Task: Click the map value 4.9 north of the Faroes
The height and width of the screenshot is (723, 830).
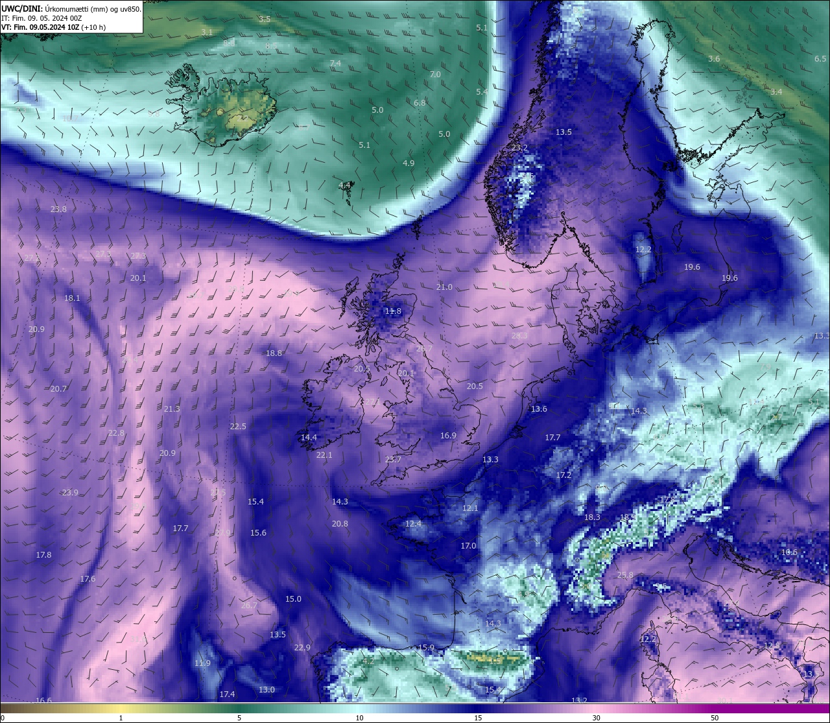Action: [409, 163]
